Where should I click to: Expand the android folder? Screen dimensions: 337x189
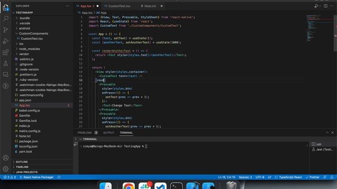[25, 28]
